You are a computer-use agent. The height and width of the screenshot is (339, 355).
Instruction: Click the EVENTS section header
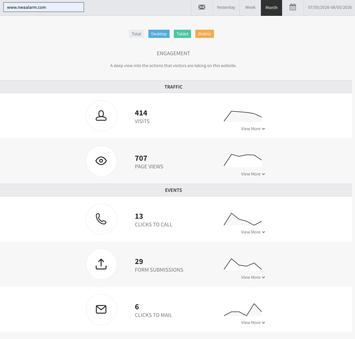pos(176,190)
